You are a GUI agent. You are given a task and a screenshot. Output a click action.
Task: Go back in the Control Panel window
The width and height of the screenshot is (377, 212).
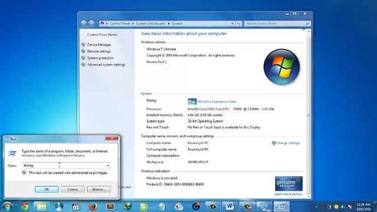(84, 24)
